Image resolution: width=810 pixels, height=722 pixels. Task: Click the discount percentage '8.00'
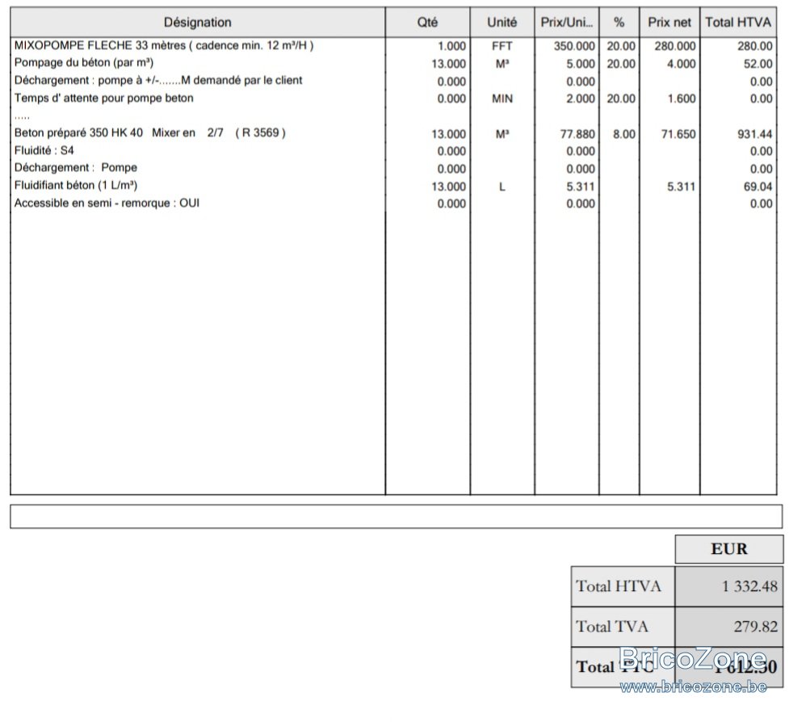(x=624, y=134)
